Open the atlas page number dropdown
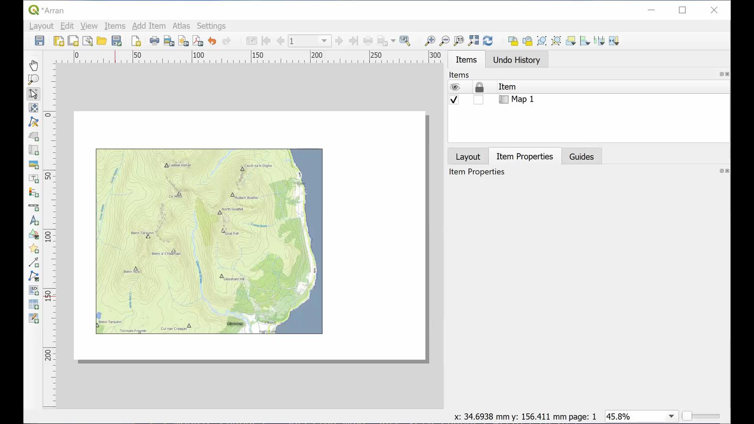Viewport: 754px width, 424px height. (324, 41)
